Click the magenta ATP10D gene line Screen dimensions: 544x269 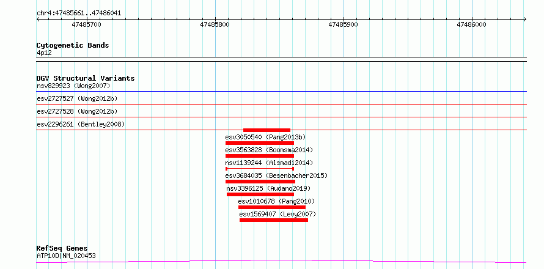pos(281,262)
